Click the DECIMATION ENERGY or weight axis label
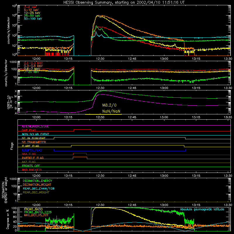This screenshot has width=234, height=234. pos(4,190)
